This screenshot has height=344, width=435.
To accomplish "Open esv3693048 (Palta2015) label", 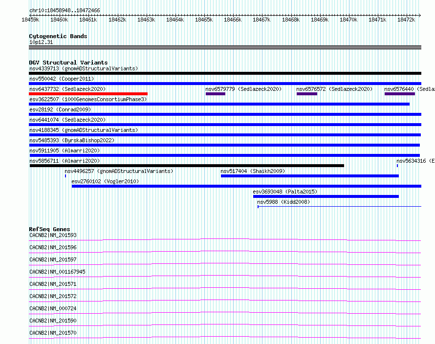I will pos(285,192).
